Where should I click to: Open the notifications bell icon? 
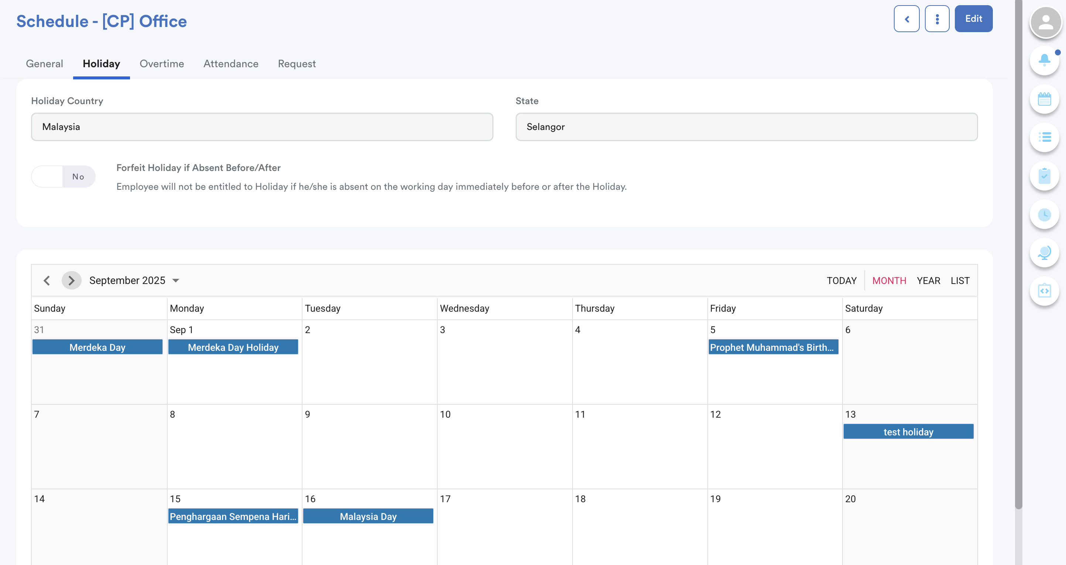[1044, 61]
